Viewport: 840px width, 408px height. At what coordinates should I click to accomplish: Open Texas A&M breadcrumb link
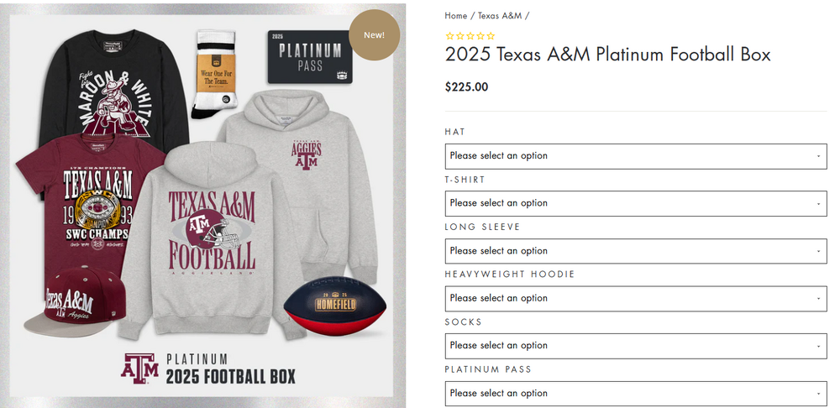500,16
